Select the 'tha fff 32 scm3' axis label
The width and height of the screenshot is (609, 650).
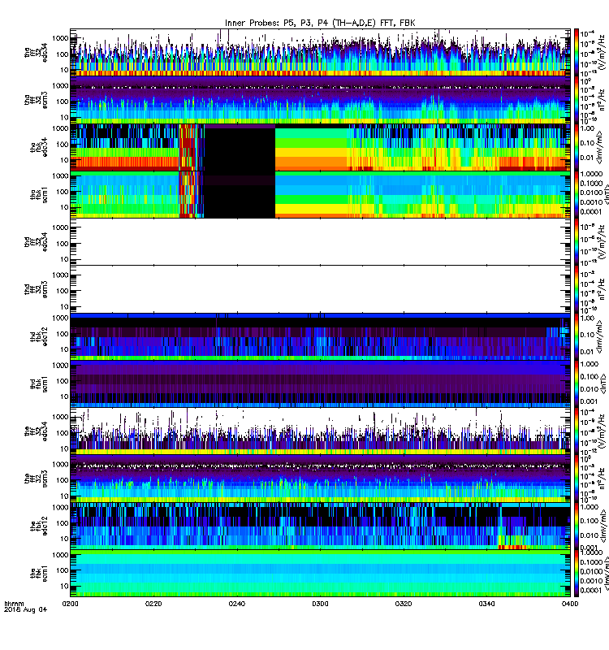(x=36, y=100)
